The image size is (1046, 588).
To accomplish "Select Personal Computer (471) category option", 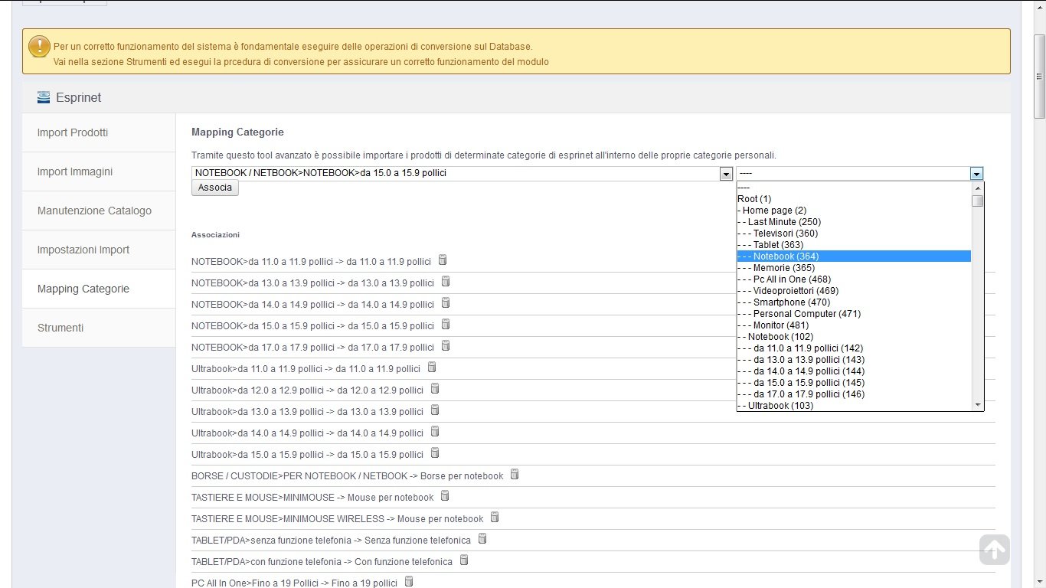I will (854, 314).
